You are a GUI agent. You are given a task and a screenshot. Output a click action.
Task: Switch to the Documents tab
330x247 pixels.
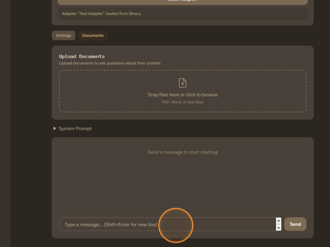tap(93, 35)
